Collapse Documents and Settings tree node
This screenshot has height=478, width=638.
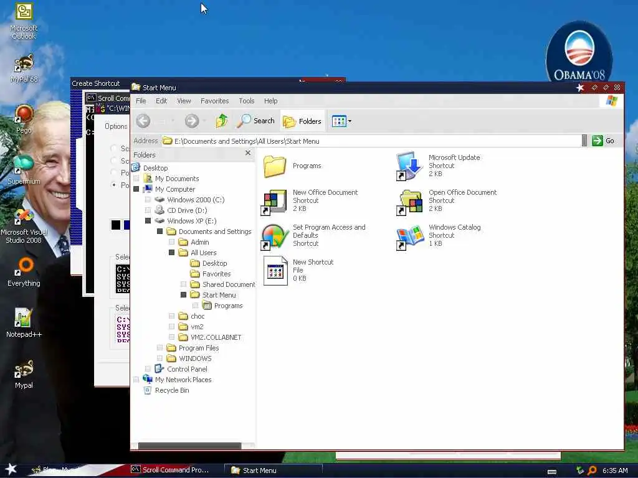[x=160, y=232]
